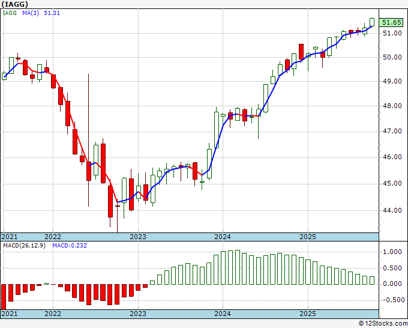Click the 2023 label on price timeline
Screen dimensions: 408x328
138,237
